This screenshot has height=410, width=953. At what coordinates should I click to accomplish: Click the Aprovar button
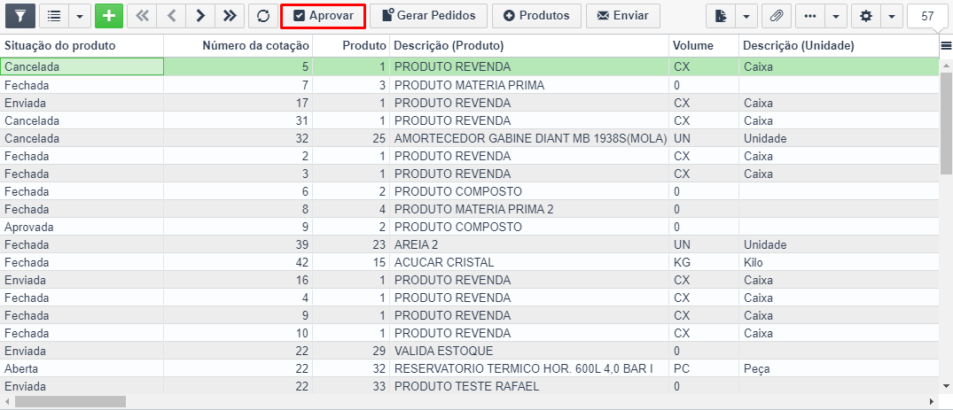323,16
